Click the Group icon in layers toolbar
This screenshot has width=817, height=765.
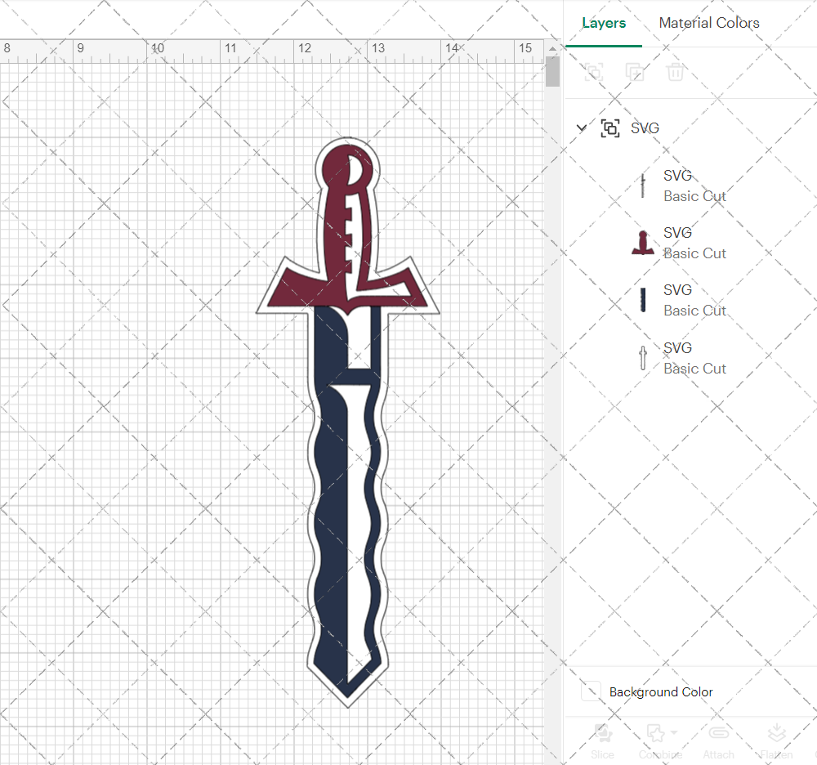593,72
